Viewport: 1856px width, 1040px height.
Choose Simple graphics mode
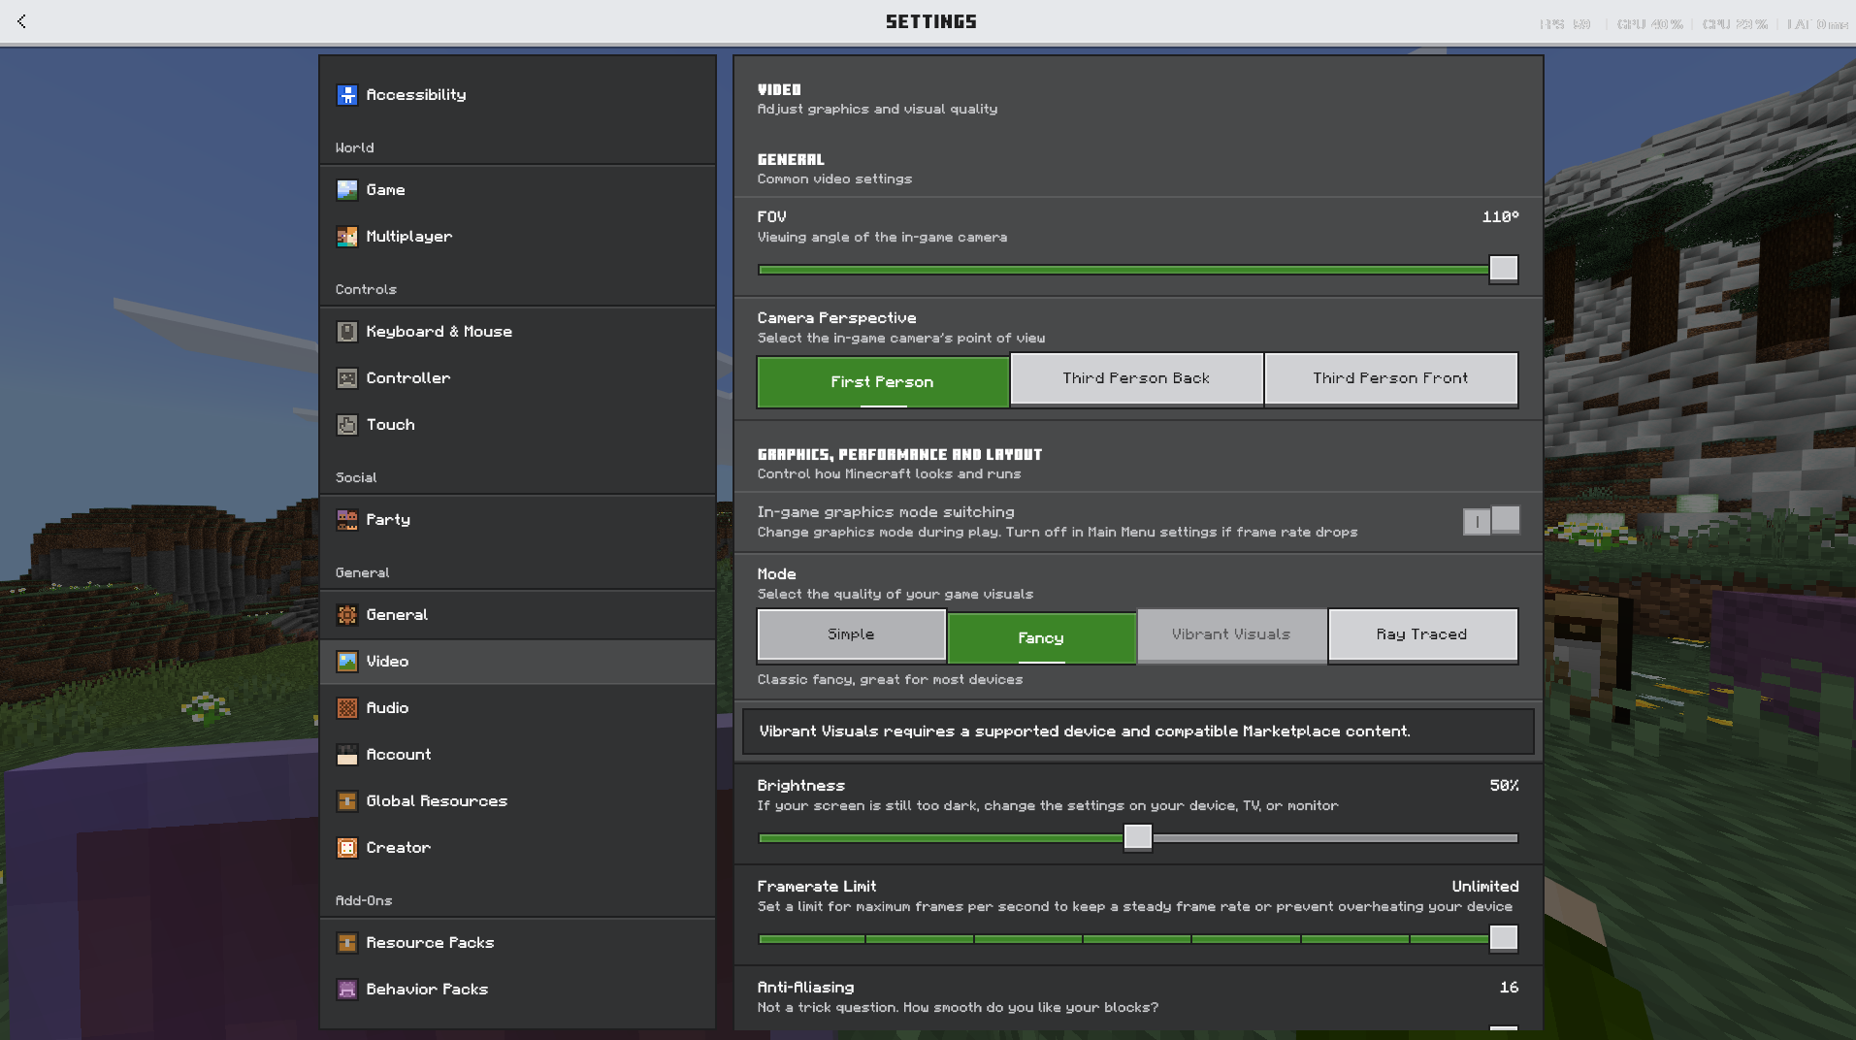tap(851, 634)
